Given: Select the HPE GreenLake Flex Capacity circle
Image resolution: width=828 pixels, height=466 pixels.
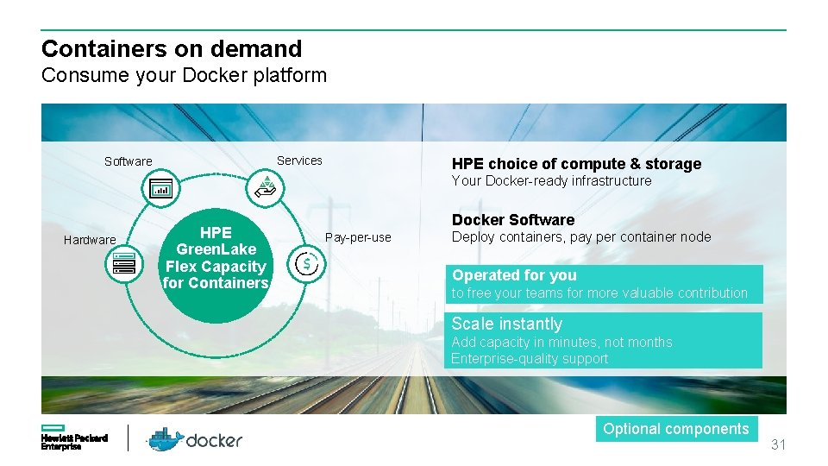Looking at the screenshot, I should [x=216, y=265].
